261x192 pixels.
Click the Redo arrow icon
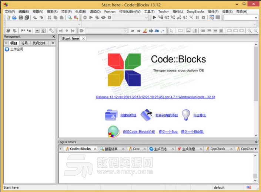point(41,17)
